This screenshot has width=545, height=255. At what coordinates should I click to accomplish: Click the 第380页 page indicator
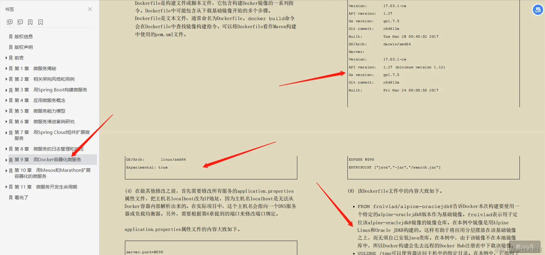coord(525,247)
